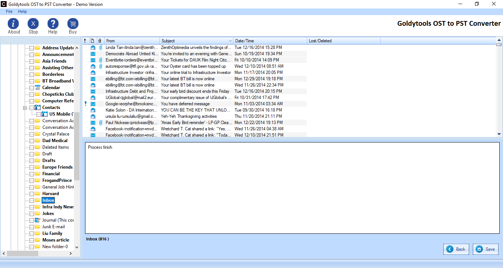The width and height of the screenshot is (503, 268).
Task: Click attachment paperclip on Eventbrite email
Action: pyautogui.click(x=100, y=60)
